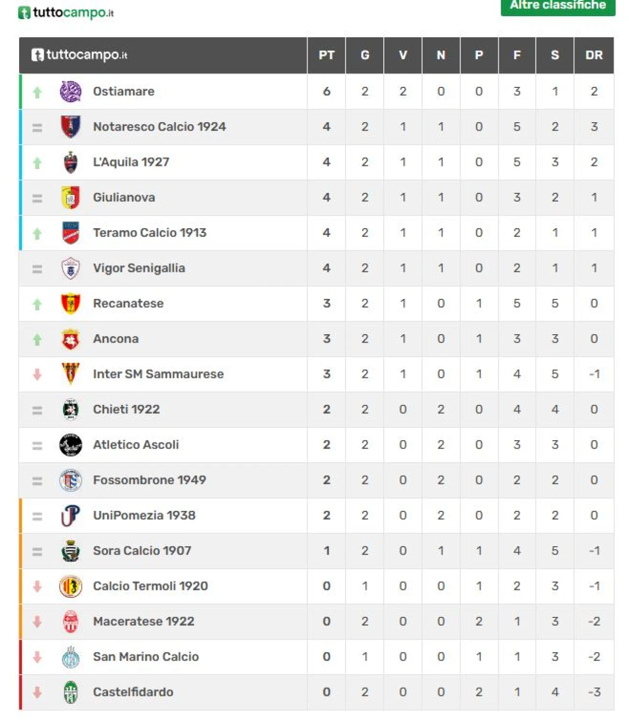Click the green up arrow beside Ancona
629x721 pixels.
coord(37,340)
